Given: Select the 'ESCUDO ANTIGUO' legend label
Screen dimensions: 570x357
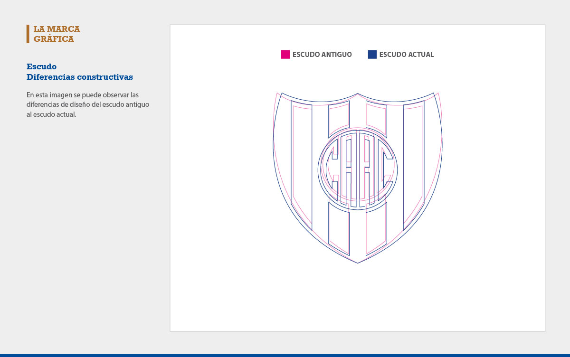Looking at the screenshot, I should pos(322,55).
